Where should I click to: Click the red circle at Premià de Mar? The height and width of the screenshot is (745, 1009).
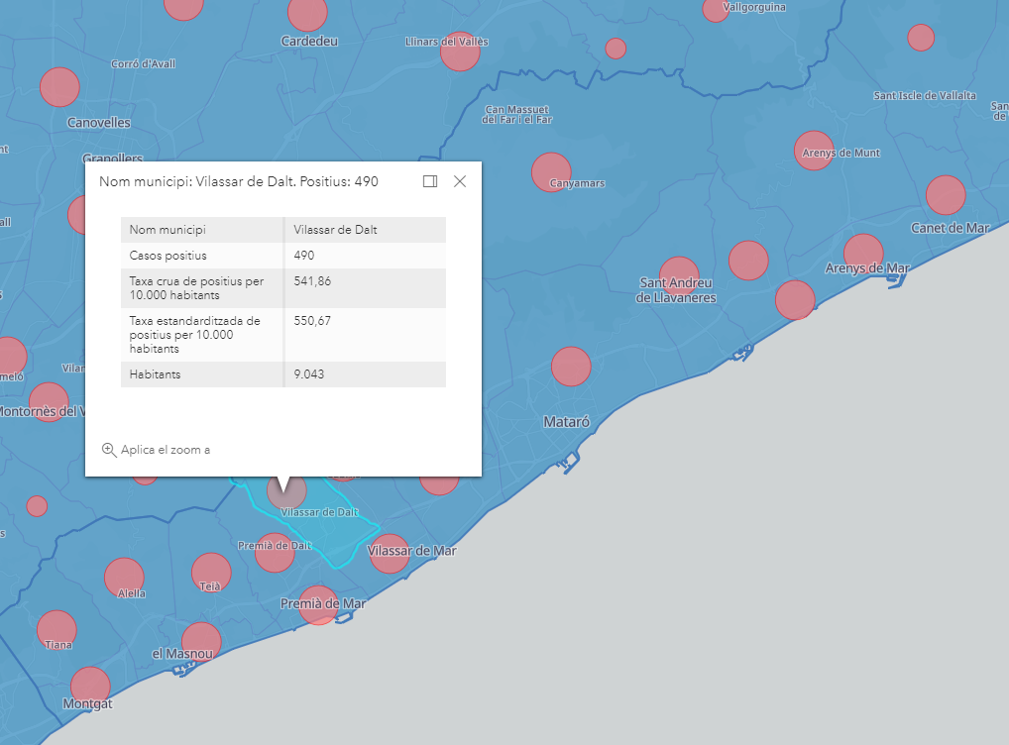coord(318,605)
